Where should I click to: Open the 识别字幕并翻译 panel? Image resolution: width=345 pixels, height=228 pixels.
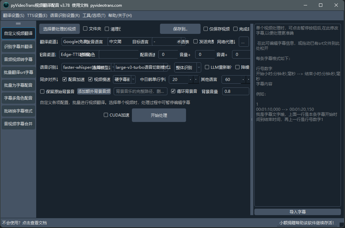[x=18, y=46]
